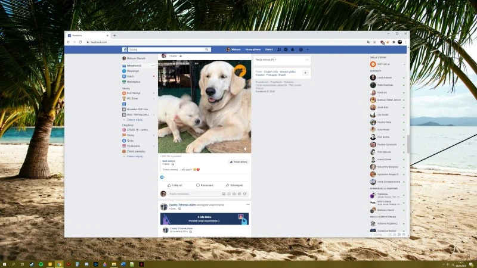477x268 pixels.
Task: Switch language to Português (Brasil)
Action: (x=276, y=75)
